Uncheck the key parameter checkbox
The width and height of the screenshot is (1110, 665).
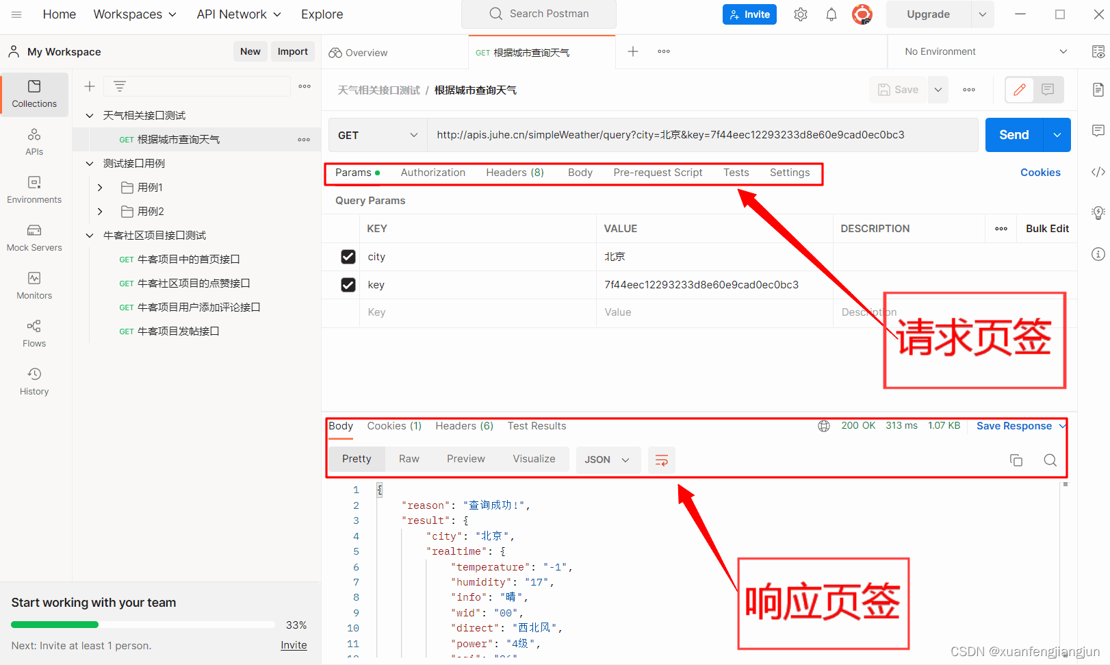pos(348,285)
